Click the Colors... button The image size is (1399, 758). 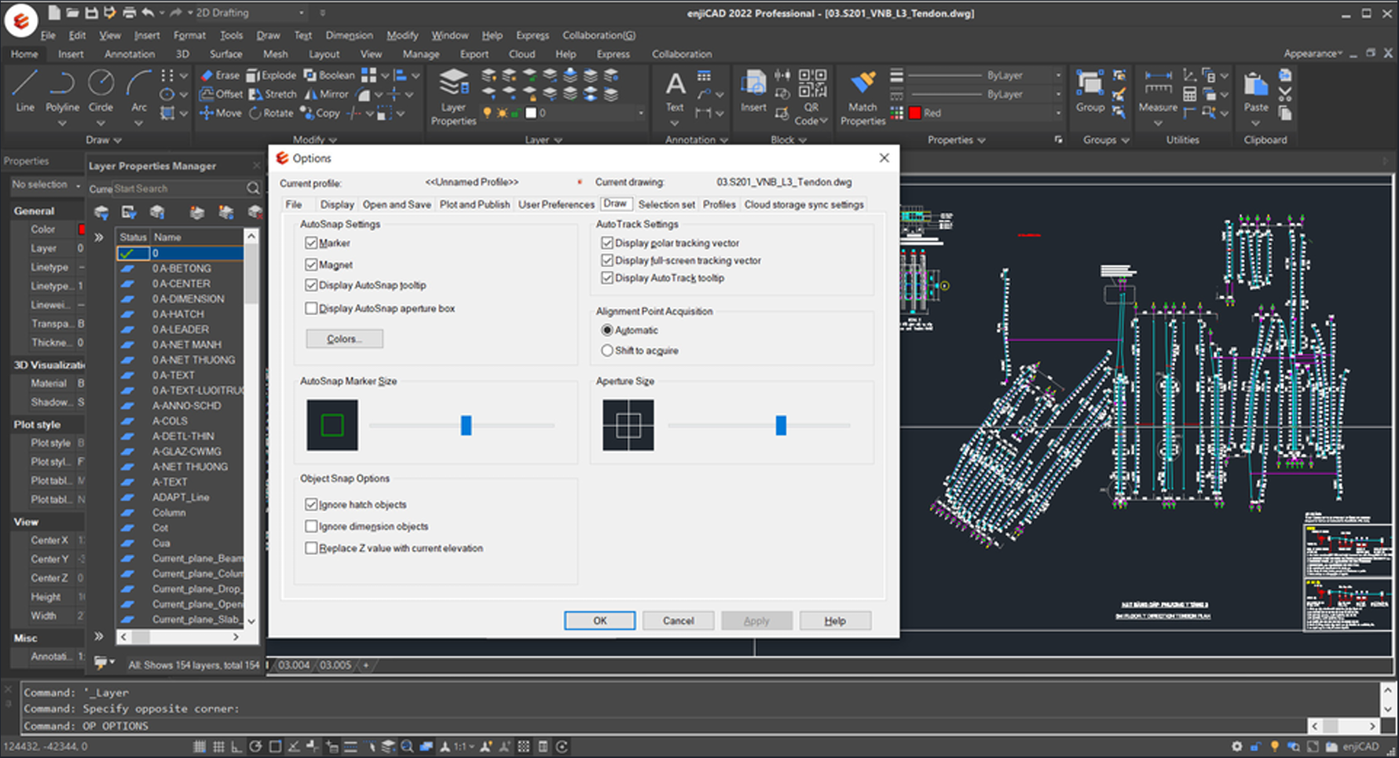coord(344,339)
